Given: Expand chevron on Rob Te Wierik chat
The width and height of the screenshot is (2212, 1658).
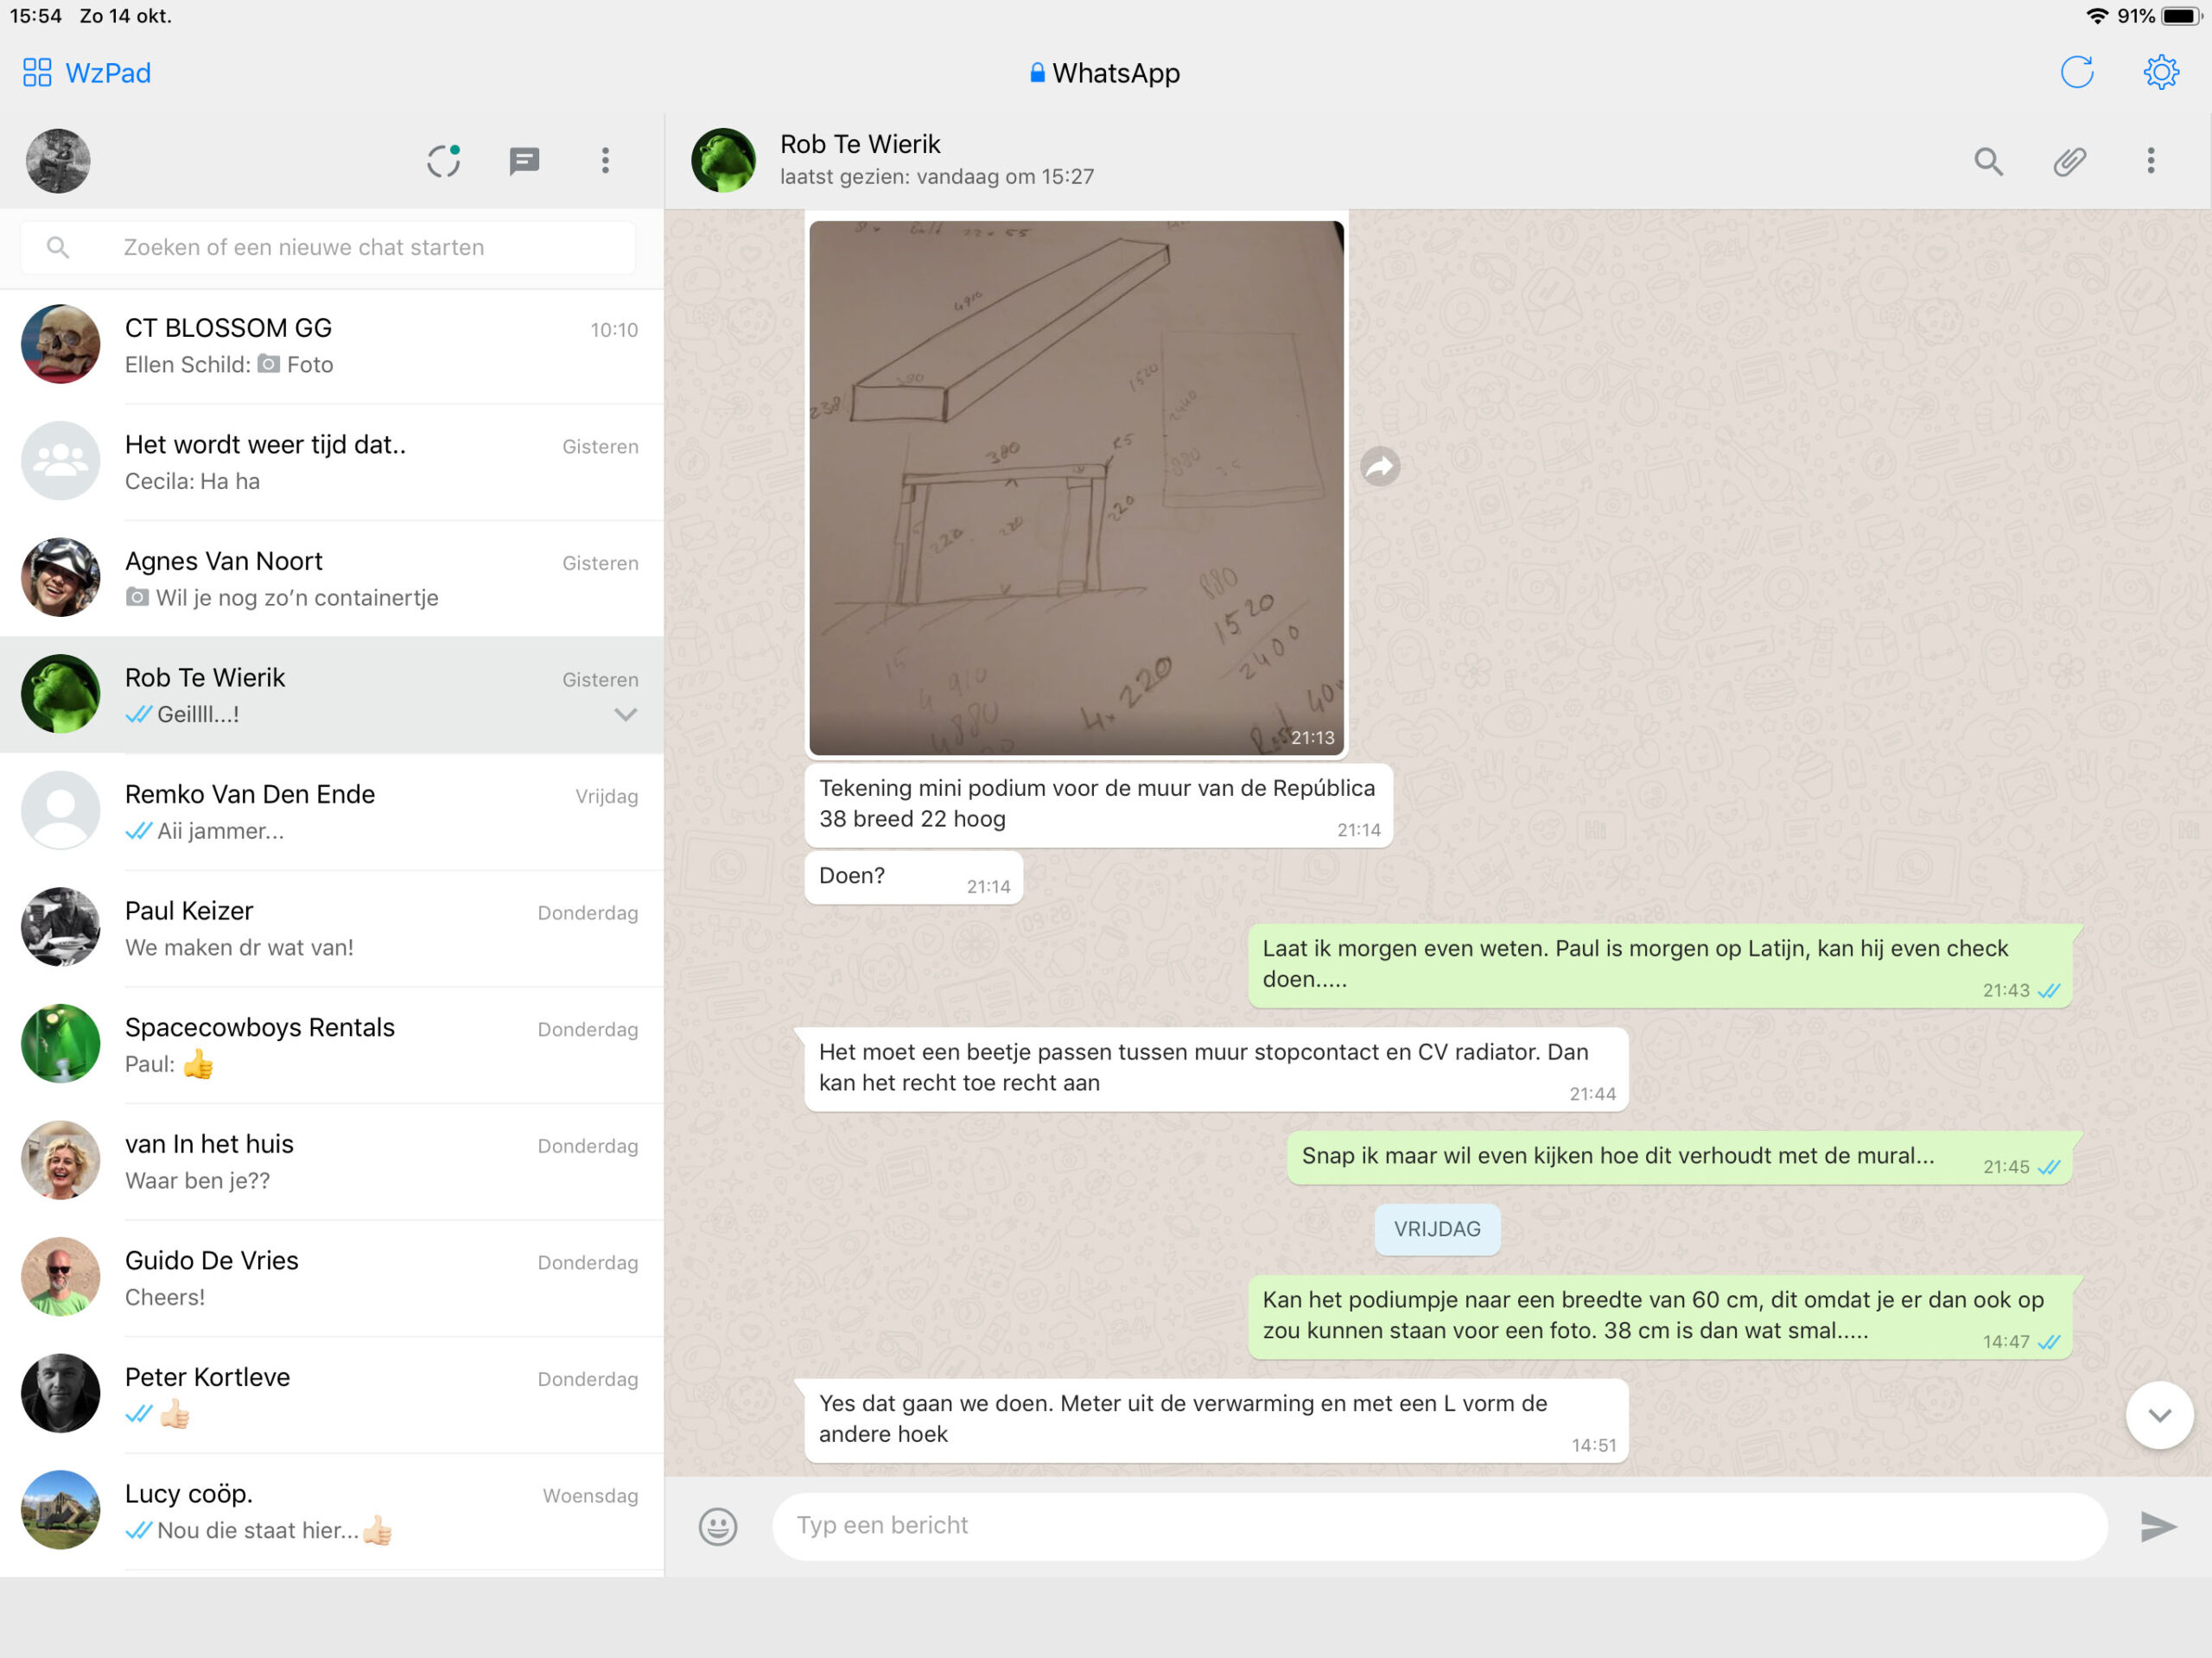Looking at the screenshot, I should tap(626, 714).
